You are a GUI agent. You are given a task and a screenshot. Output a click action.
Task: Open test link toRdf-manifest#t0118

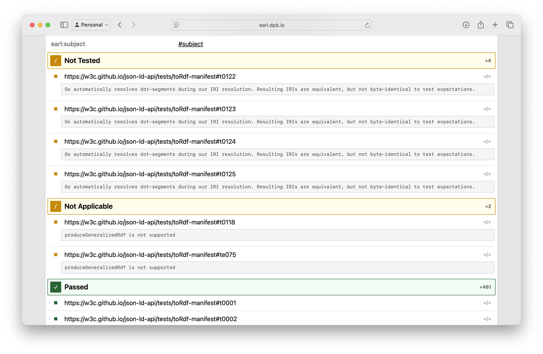pos(149,222)
